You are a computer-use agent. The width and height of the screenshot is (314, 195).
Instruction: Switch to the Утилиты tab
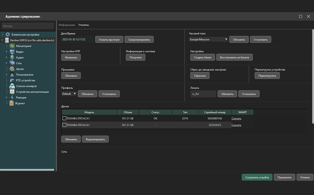[x=84, y=25]
